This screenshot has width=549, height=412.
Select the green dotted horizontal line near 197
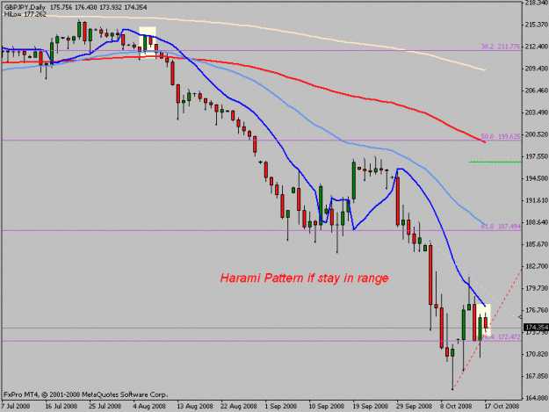tap(495, 162)
